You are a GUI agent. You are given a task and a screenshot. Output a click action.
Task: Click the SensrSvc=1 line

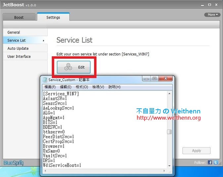click(55, 103)
